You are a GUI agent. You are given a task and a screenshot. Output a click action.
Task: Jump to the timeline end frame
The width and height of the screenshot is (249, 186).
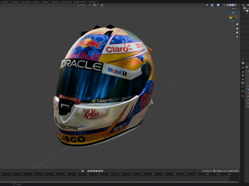(x=102, y=171)
